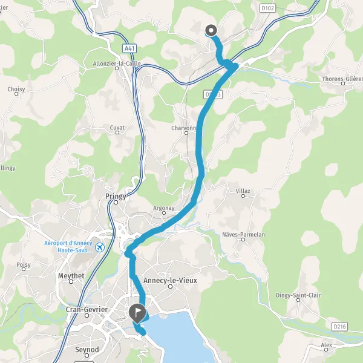The image size is (363, 363).
Task: Select the D216 road shield
Action: coord(339,327)
